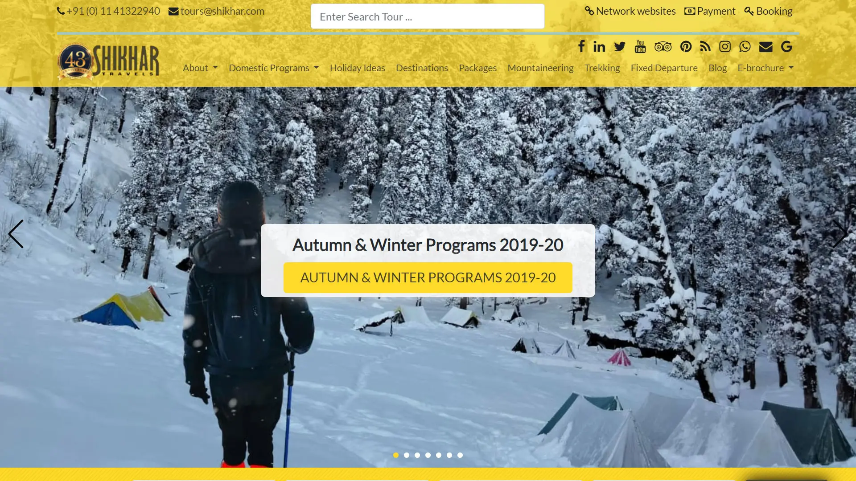
Task: Click the yellow Autumn & Winter Programs button
Action: tap(428, 277)
